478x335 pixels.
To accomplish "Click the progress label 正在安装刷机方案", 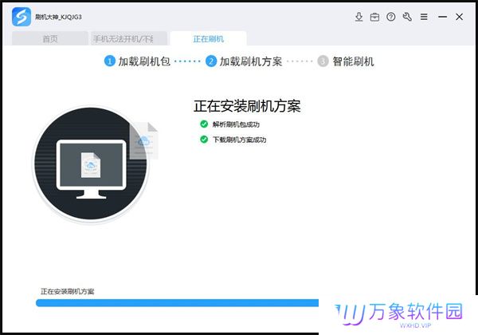I will click(x=68, y=291).
